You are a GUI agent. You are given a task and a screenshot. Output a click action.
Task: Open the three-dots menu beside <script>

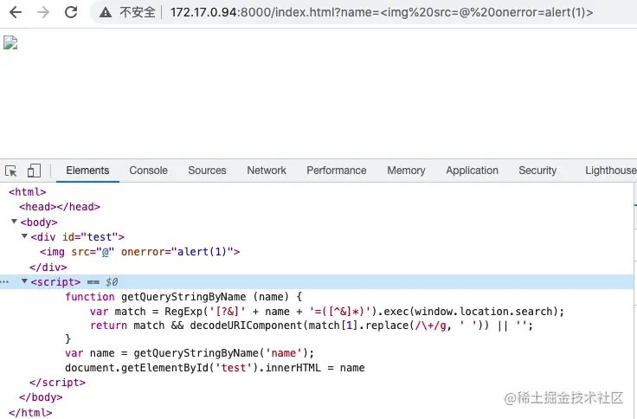(5, 282)
